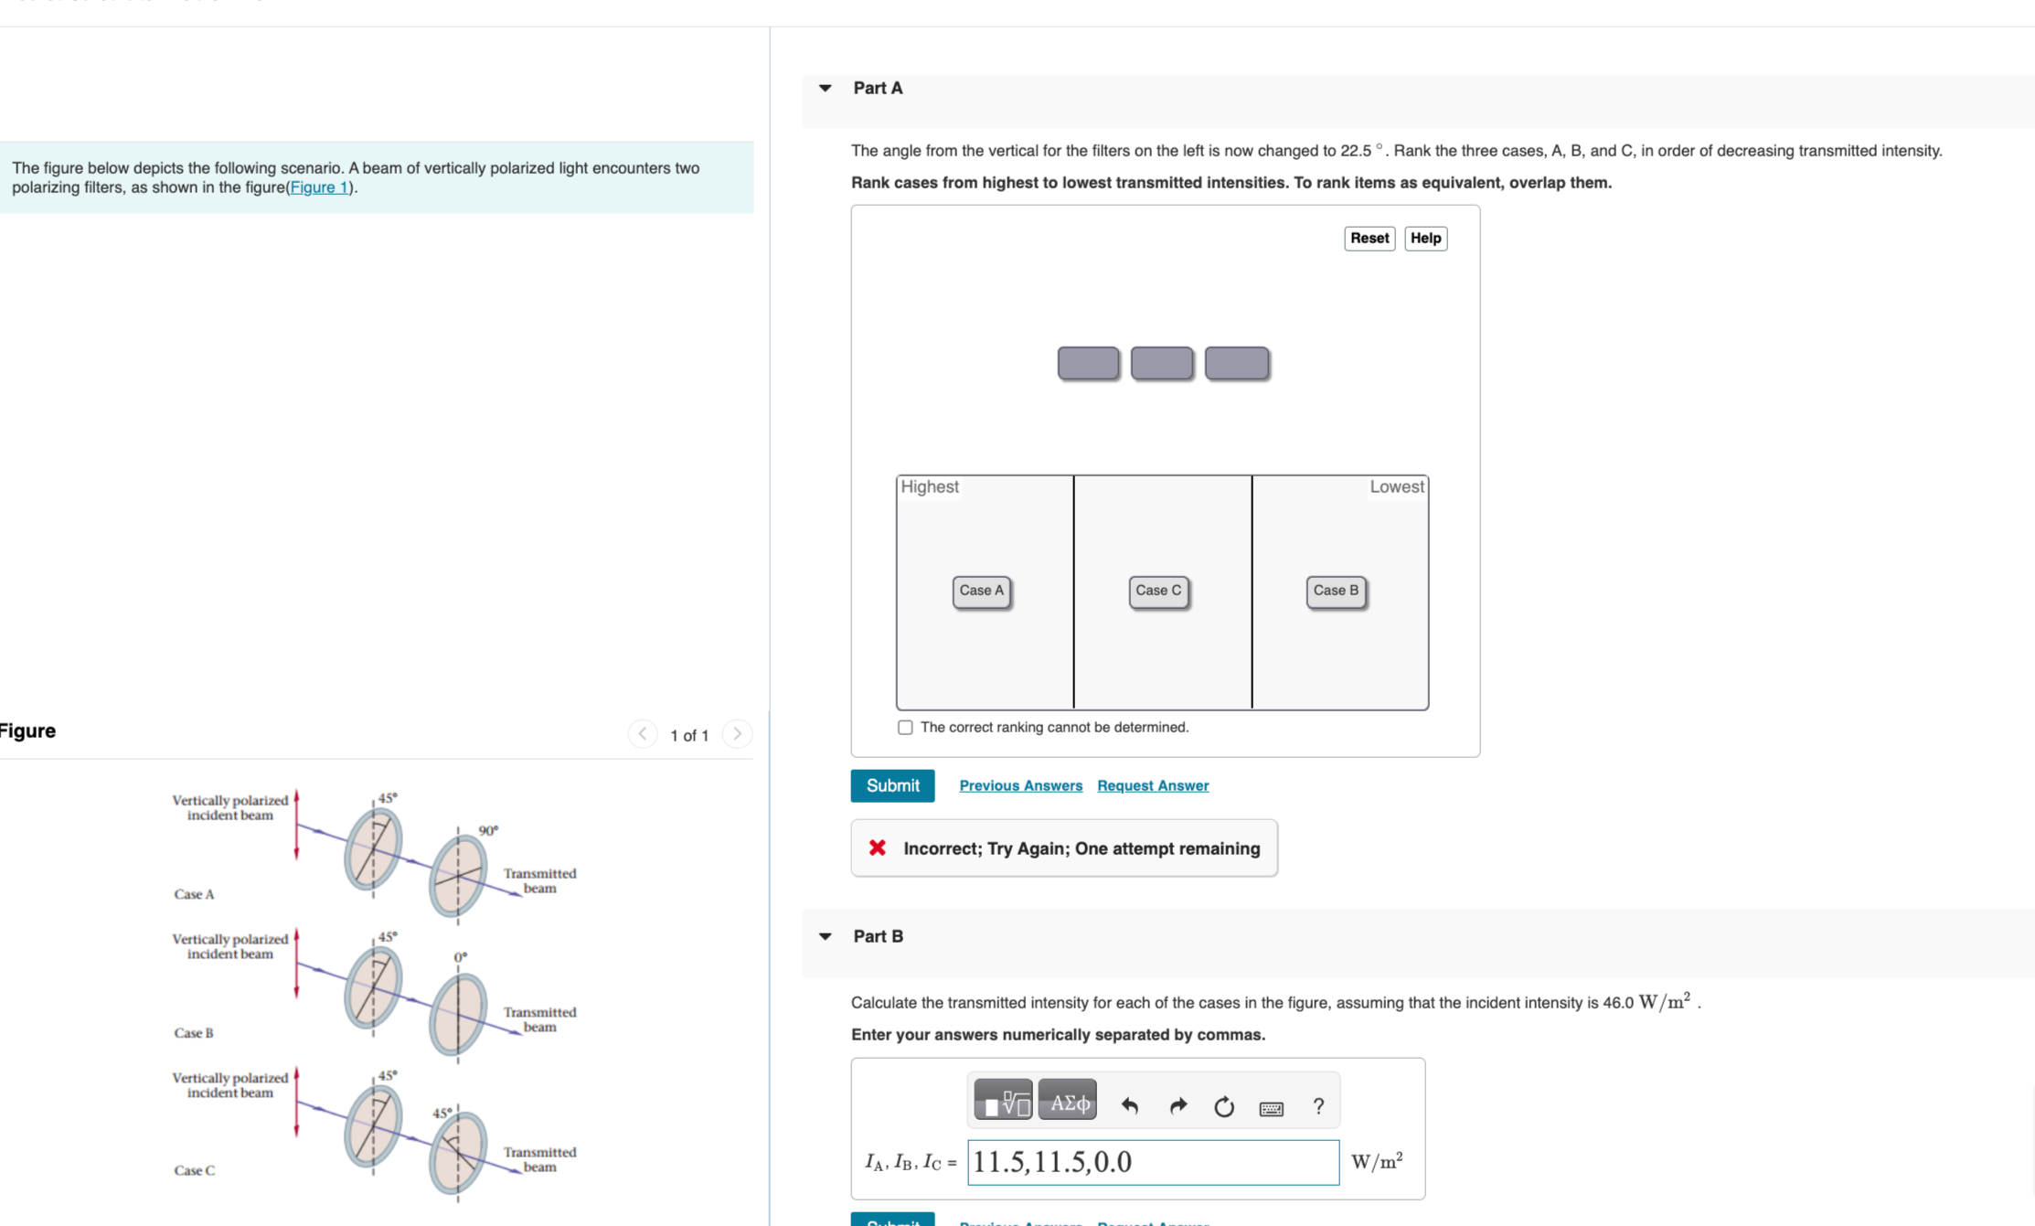Click Previous Answers under Part A
The width and height of the screenshot is (2035, 1226).
(x=1020, y=785)
